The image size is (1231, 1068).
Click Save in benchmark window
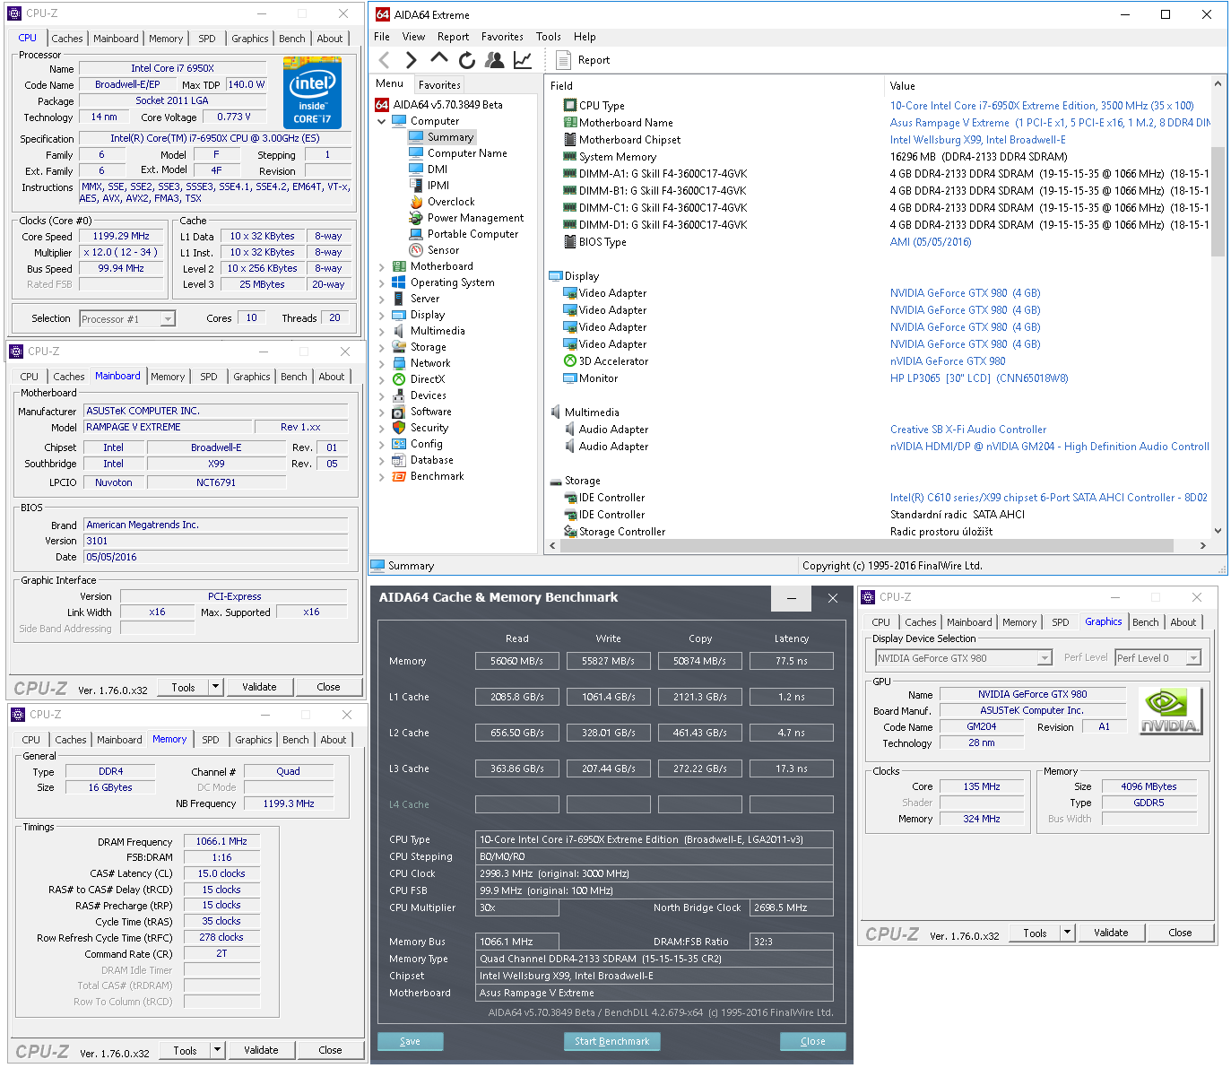pyautogui.click(x=410, y=1041)
